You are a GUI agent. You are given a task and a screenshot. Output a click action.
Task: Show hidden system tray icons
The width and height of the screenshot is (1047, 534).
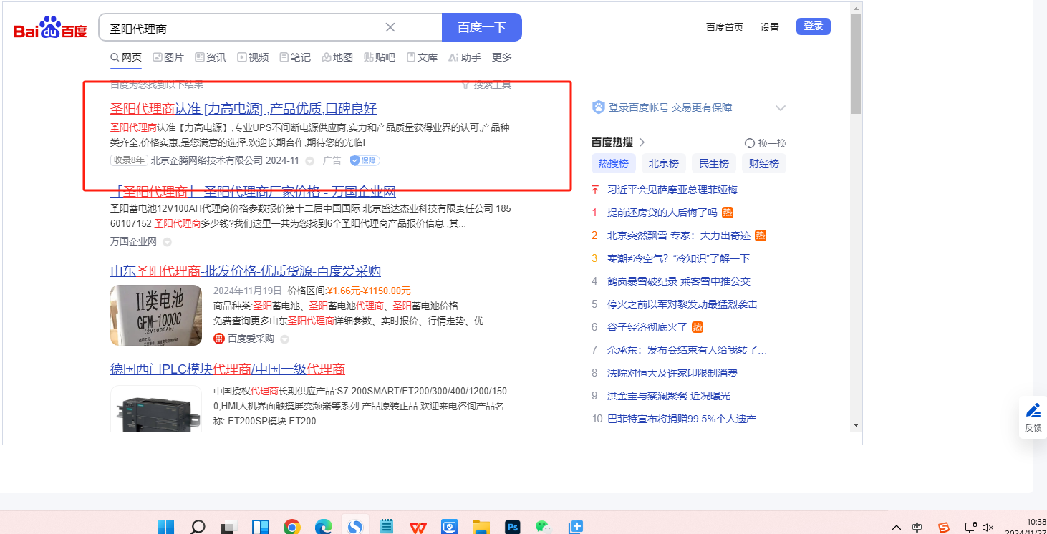coord(896,528)
